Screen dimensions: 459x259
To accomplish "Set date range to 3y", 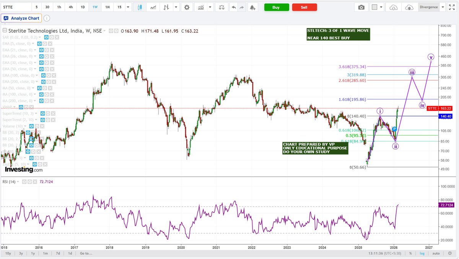I will click(21, 253).
